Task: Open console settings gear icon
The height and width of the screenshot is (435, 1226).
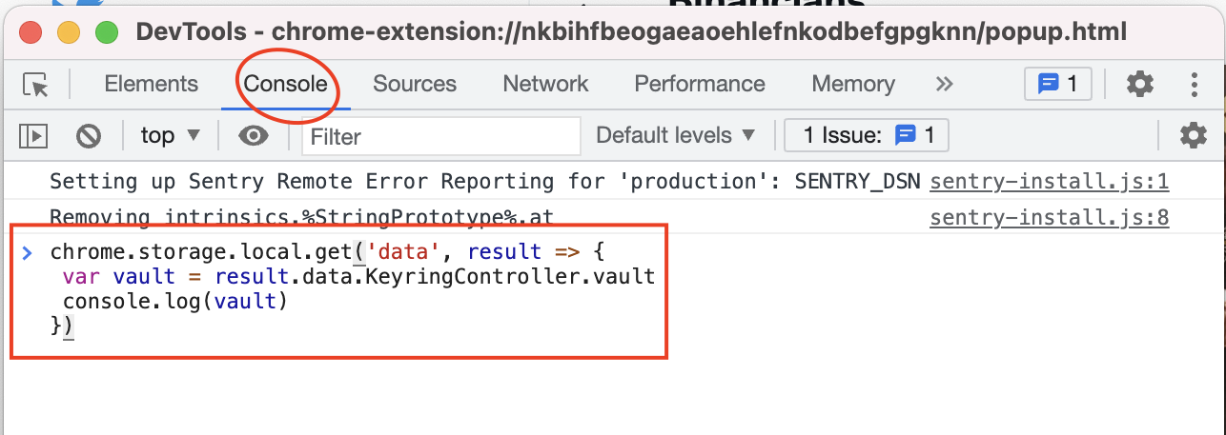Action: click(1194, 135)
